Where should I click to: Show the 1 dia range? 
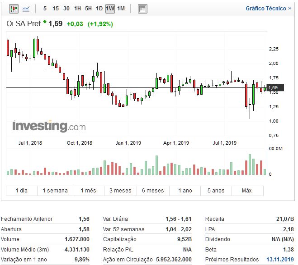21,191
